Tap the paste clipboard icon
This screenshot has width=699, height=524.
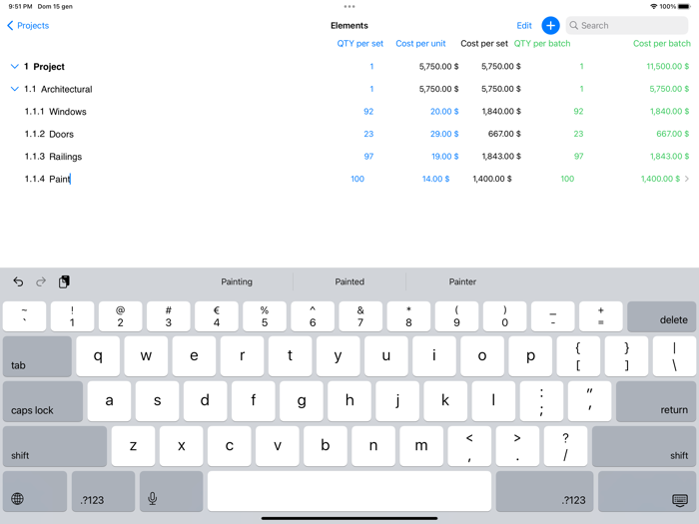point(64,281)
